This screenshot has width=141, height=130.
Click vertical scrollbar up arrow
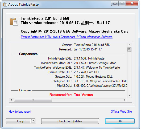pyautogui.click(x=130, y=45)
